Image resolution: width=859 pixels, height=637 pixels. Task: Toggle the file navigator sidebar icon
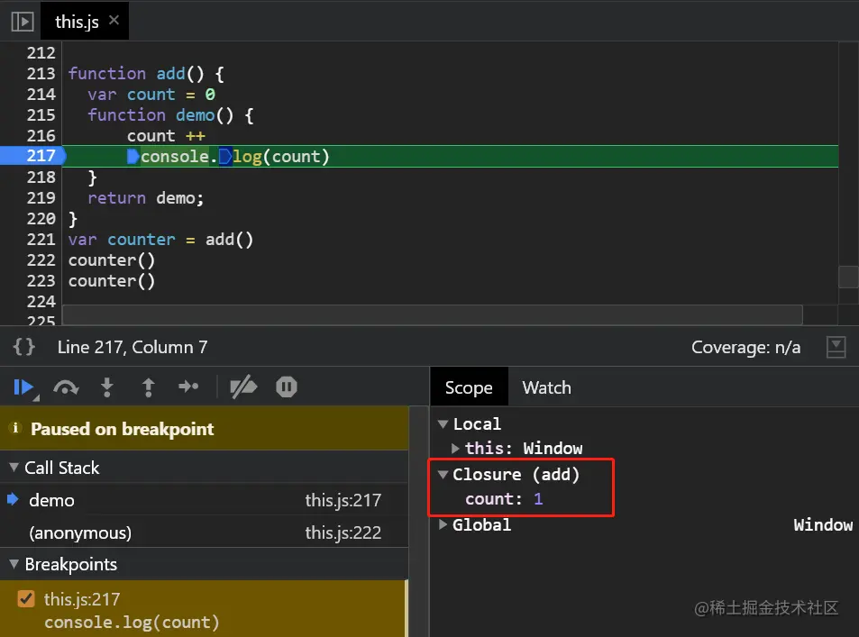[x=23, y=22]
